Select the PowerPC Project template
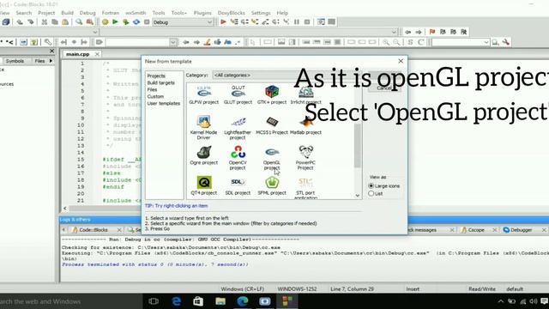The width and height of the screenshot is (549, 309). click(x=305, y=158)
